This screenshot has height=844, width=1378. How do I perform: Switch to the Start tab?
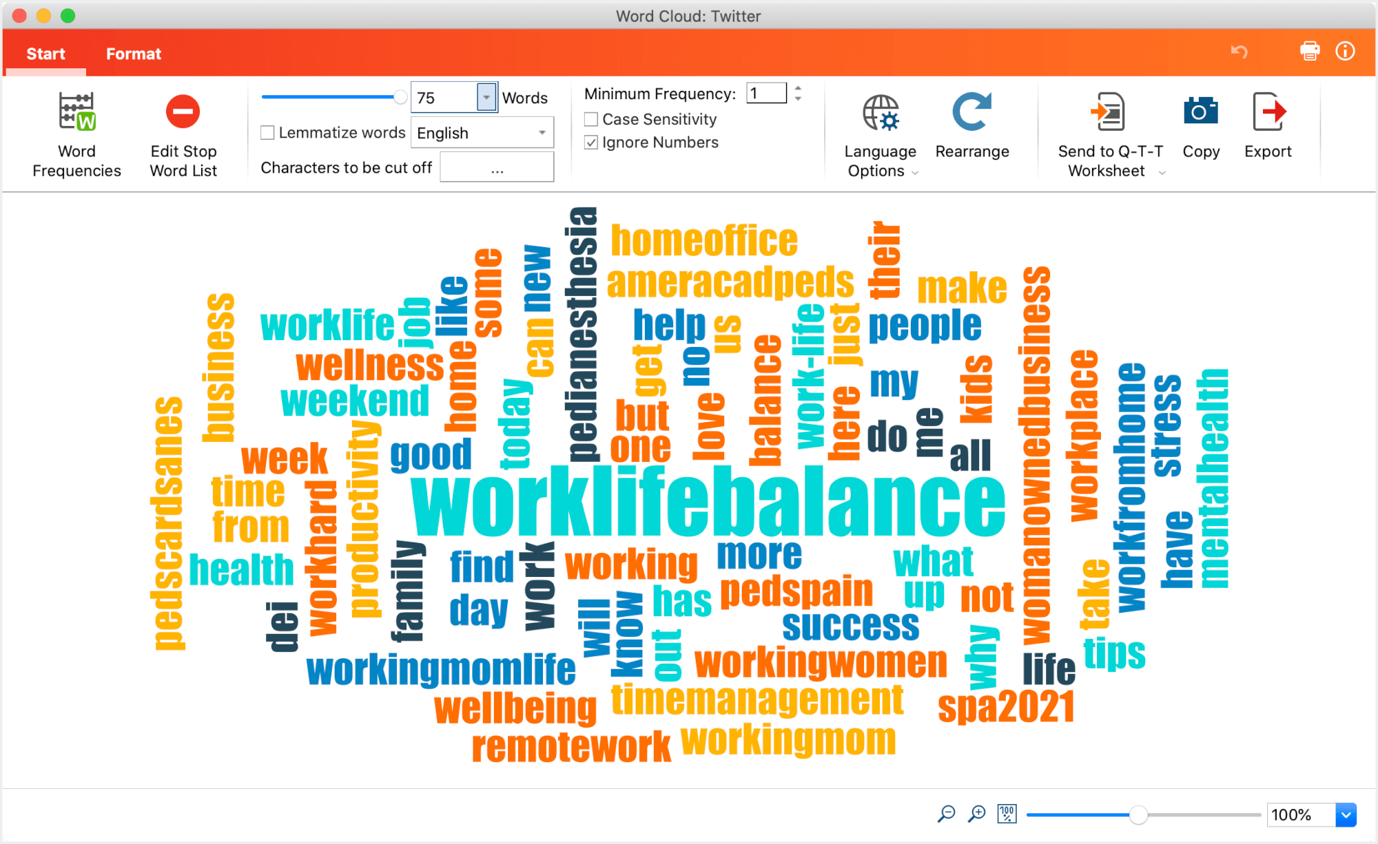46,53
